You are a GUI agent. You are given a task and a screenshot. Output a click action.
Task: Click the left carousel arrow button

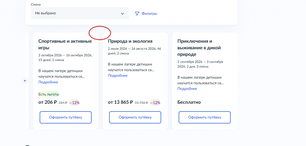click(x=25, y=81)
